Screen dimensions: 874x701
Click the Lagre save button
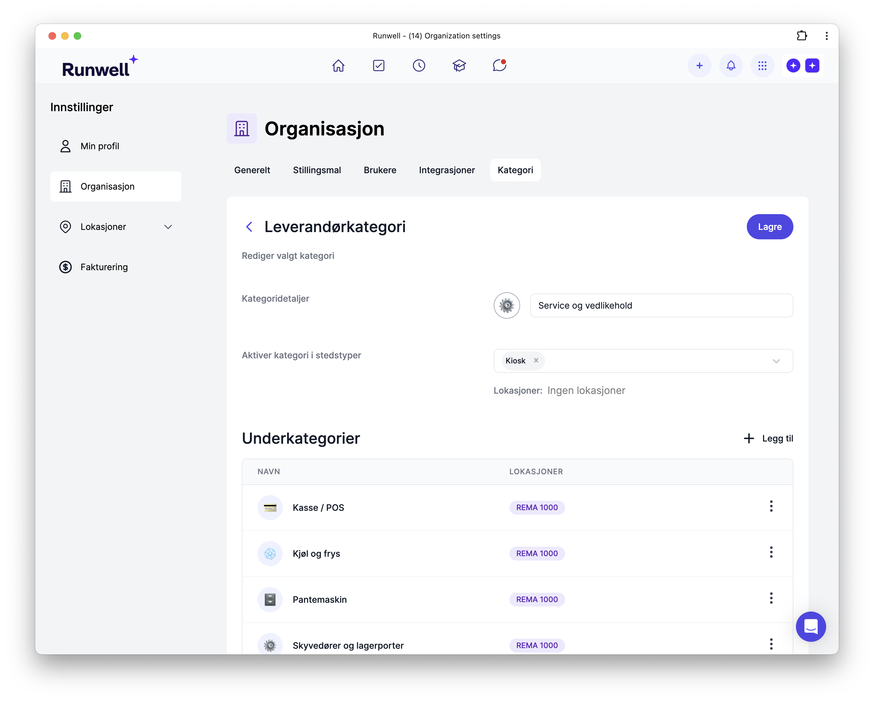[769, 227]
